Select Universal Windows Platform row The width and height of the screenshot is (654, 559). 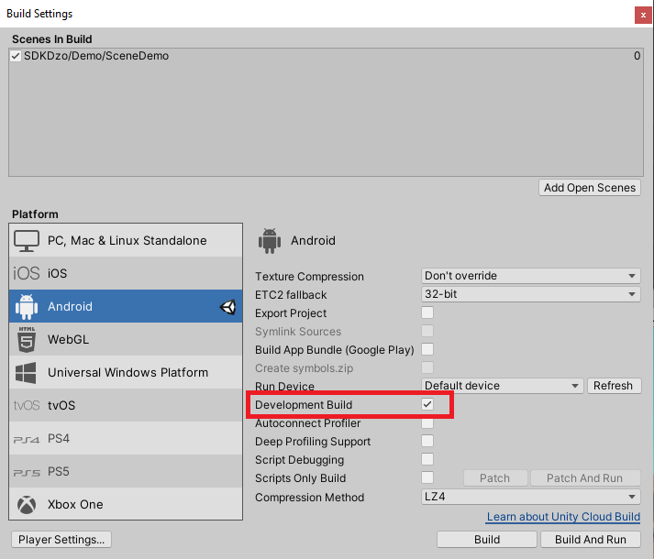126,372
